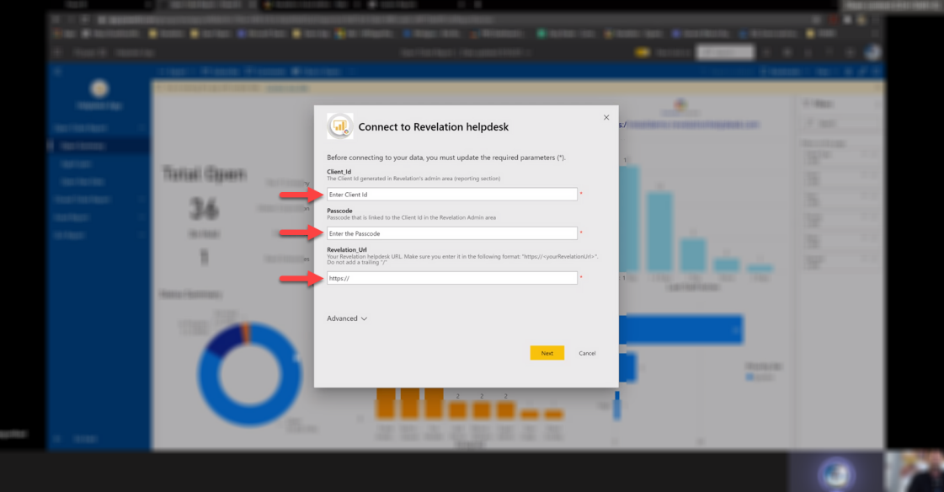Click the yellow icon in the dark header bar
The image size is (944, 492).
pyautogui.click(x=643, y=52)
